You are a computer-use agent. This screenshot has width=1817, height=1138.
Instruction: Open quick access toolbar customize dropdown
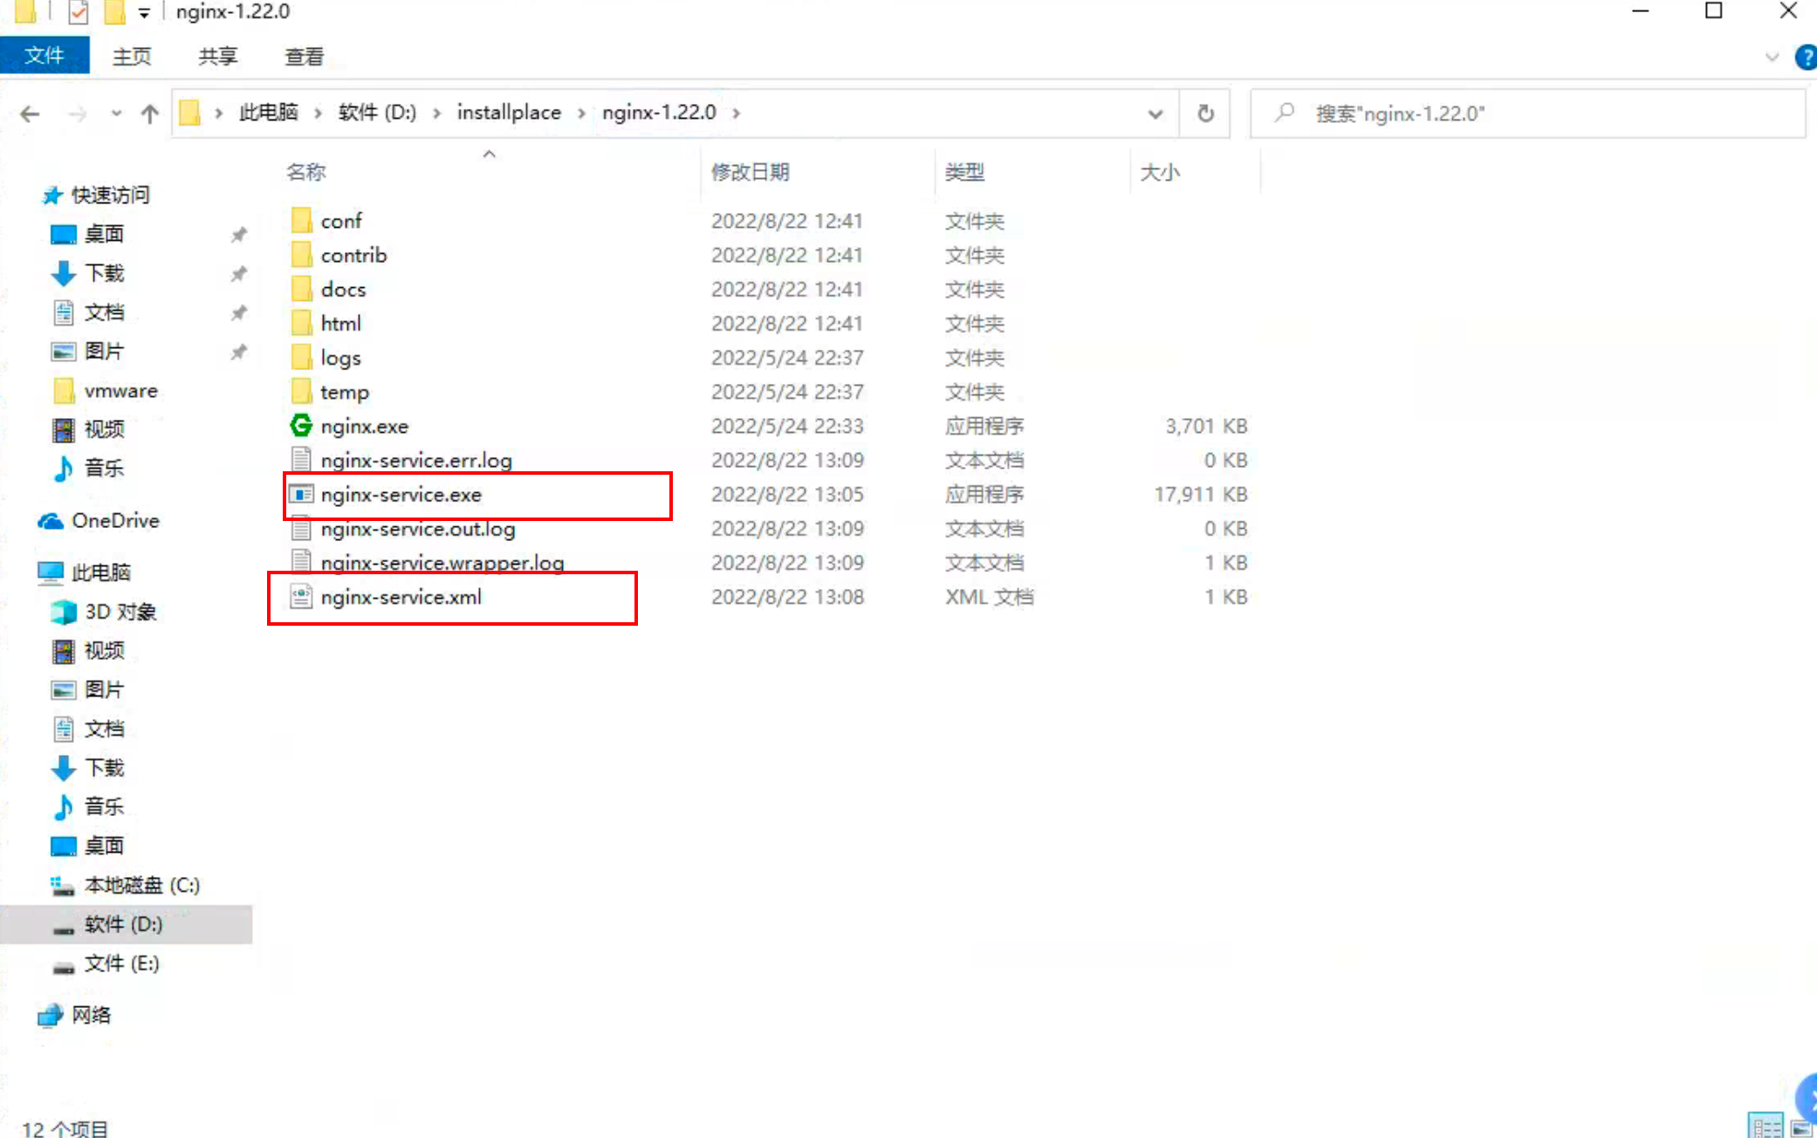[145, 12]
